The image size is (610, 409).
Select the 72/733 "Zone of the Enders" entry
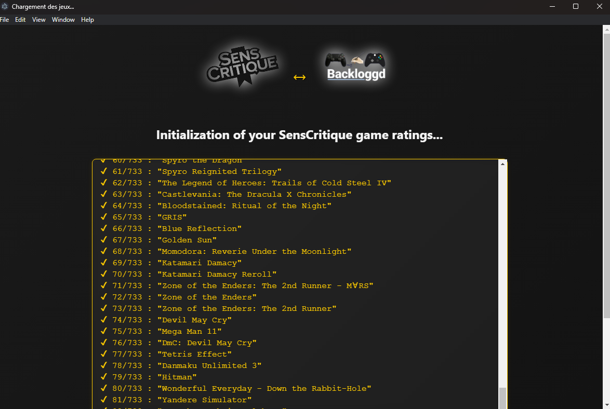tap(178, 297)
